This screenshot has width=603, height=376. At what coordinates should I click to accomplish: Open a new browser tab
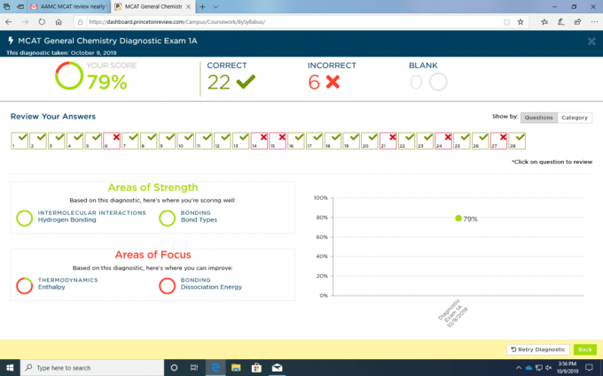(202, 6)
